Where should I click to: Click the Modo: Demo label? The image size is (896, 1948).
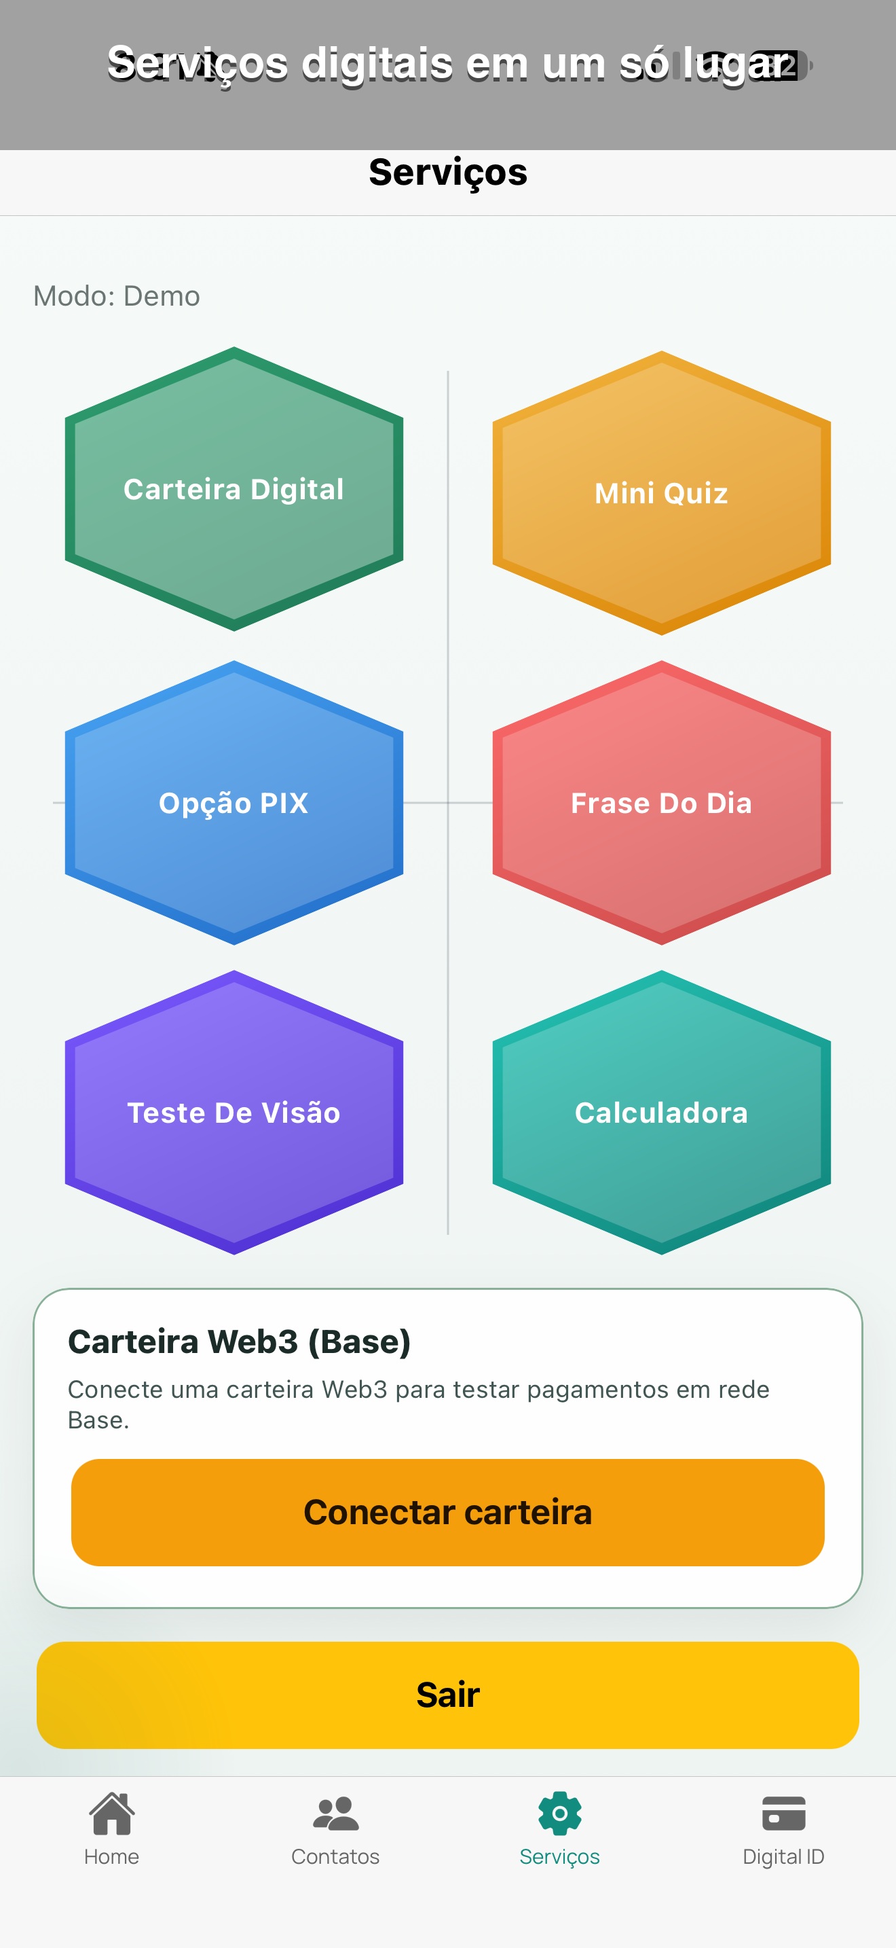[x=116, y=295]
